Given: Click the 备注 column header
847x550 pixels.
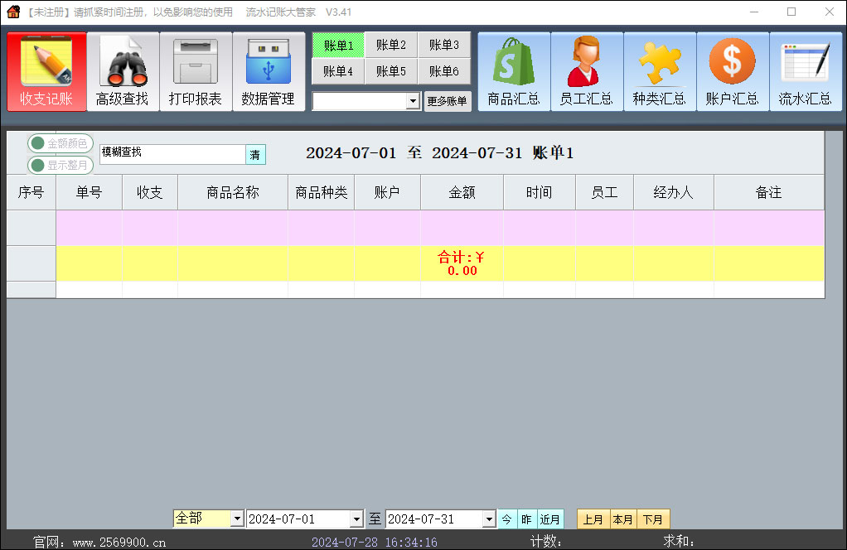Looking at the screenshot, I should coord(769,192).
